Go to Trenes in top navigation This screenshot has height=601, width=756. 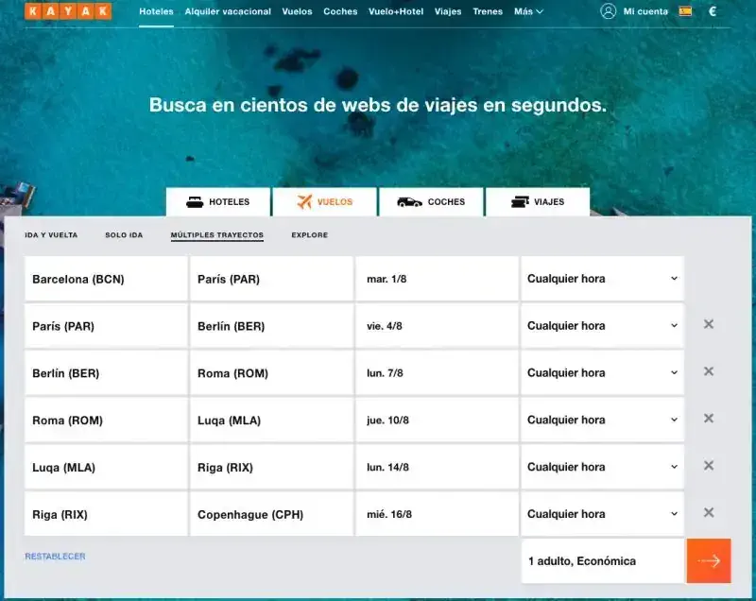pos(488,11)
